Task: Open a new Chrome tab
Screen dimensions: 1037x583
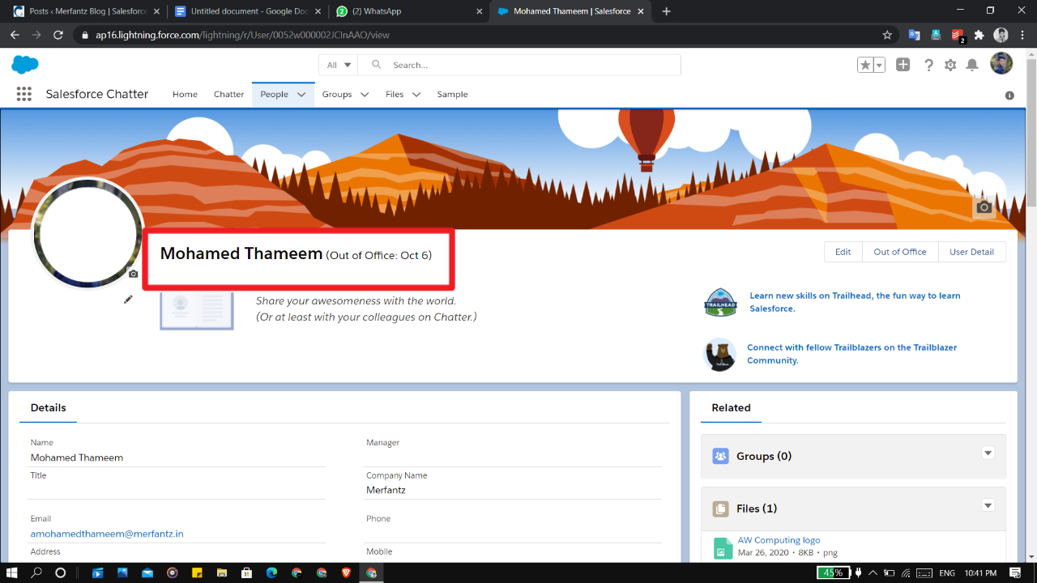Action: (x=667, y=11)
